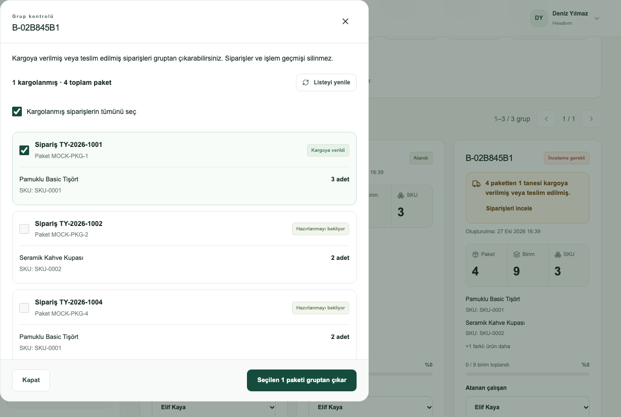Viewport: 621px width, 417px height.
Task: Click the Birim layers icon on B-02B845B1 card
Action: pyautogui.click(x=517, y=254)
